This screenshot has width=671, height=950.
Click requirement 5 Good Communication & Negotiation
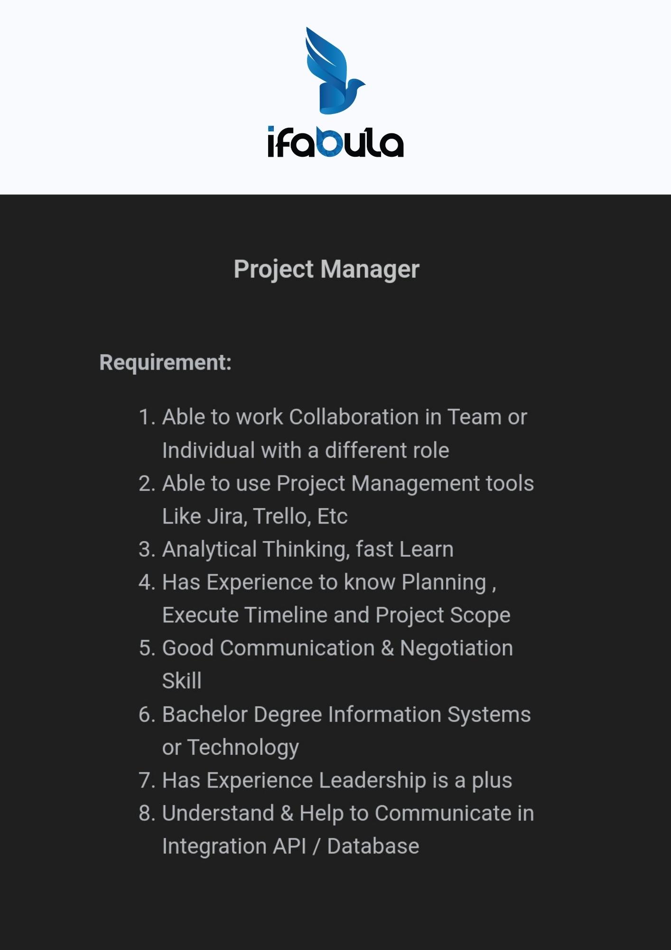[326, 648]
